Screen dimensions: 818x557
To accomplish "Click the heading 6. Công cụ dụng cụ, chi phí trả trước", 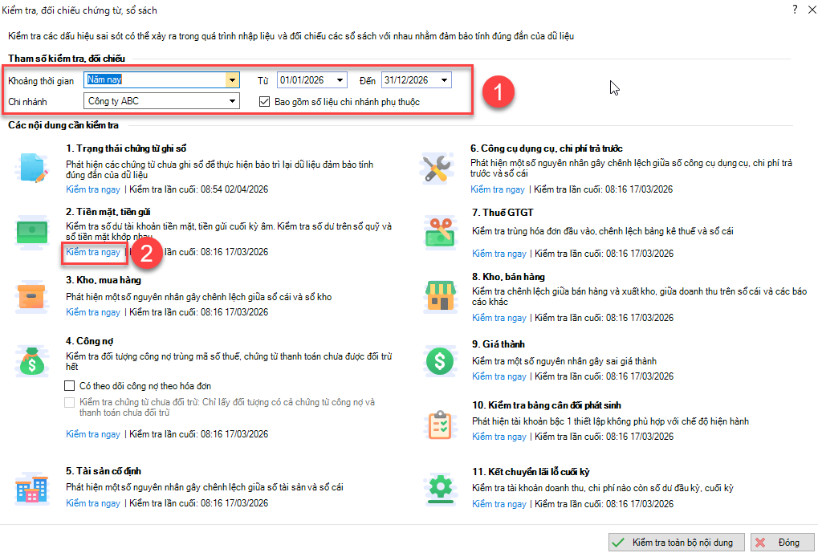I will point(546,148).
